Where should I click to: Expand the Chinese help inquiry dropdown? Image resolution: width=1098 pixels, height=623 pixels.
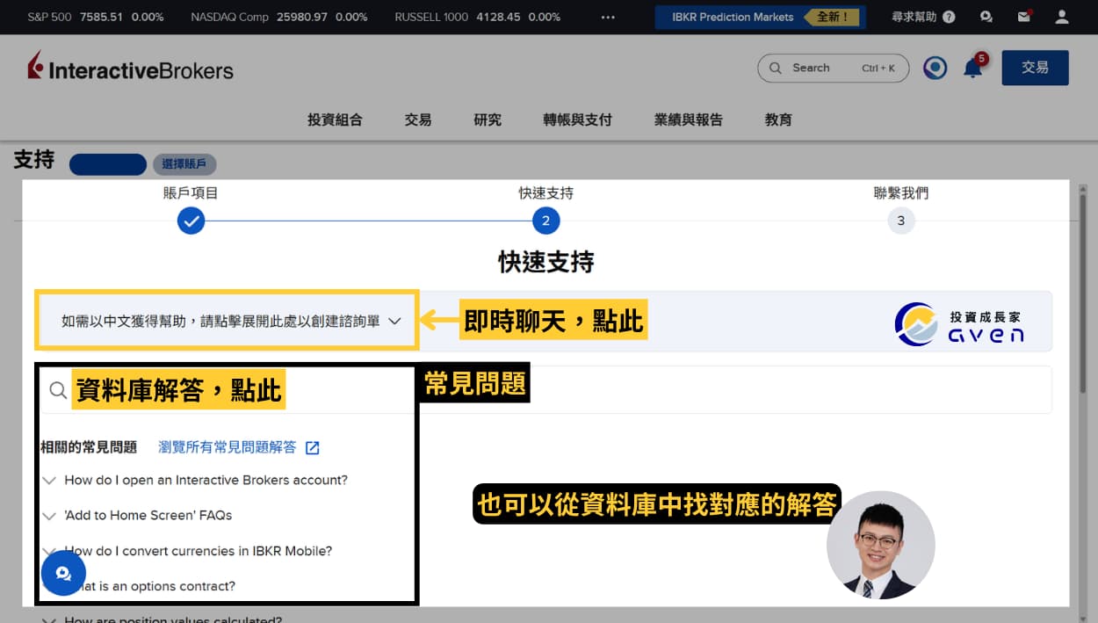tap(230, 322)
